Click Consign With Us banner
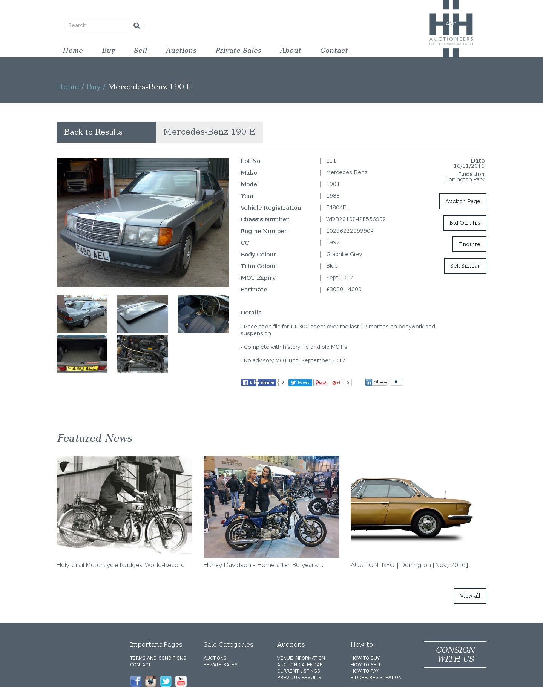Screen dimensions: 543x687 tap(455, 655)
